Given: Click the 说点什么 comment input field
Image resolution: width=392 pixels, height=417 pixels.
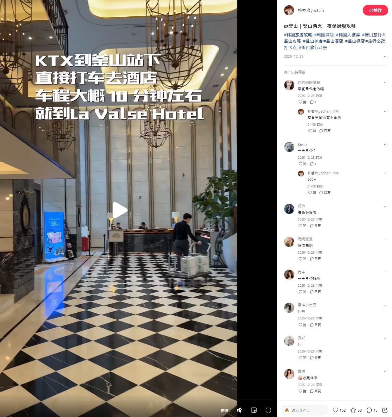Looking at the screenshot, I should (305, 410).
